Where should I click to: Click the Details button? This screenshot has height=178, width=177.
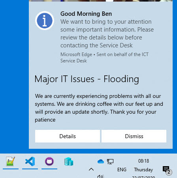point(68,136)
